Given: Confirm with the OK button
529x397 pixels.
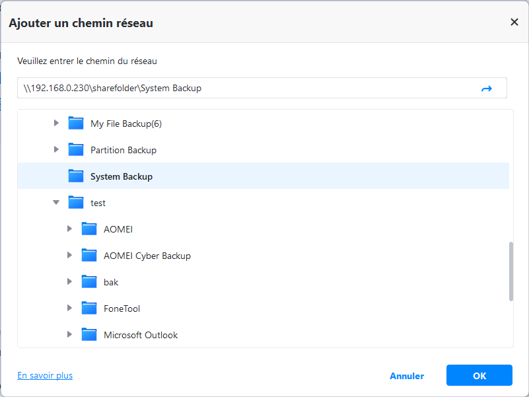Looking at the screenshot, I should coord(479,375).
